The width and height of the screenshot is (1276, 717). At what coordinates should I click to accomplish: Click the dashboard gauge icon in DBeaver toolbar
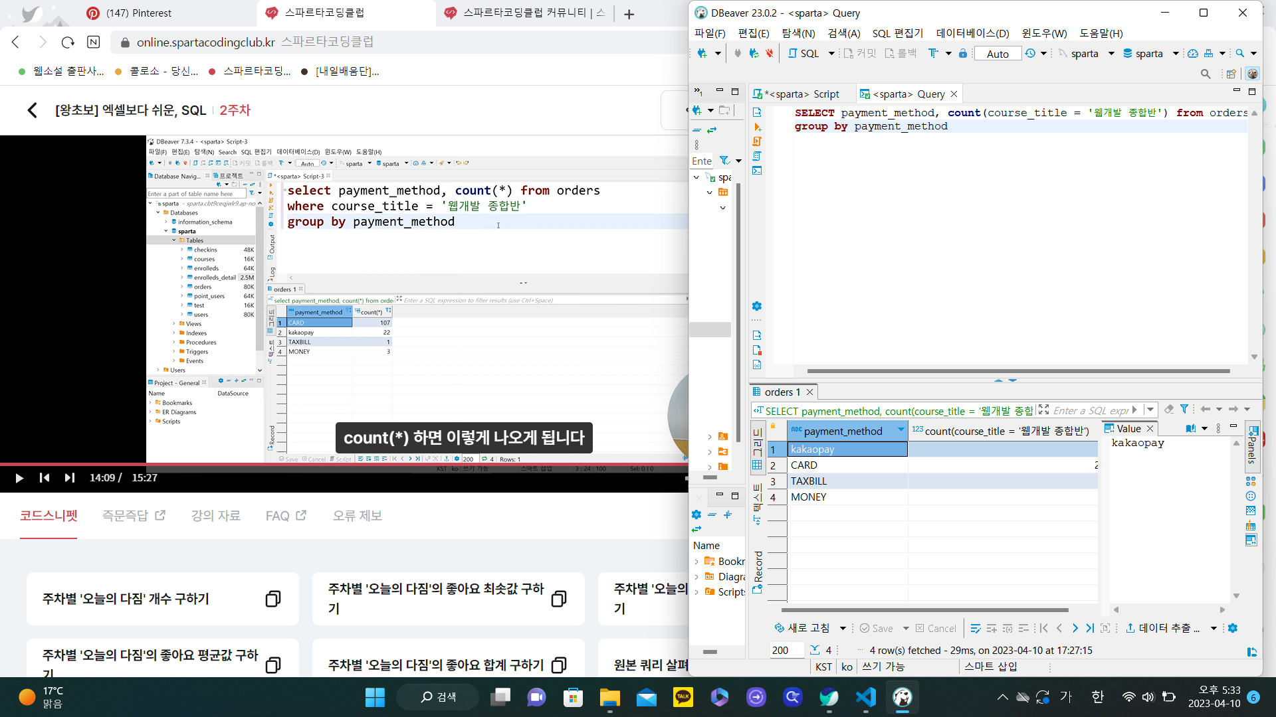[x=1193, y=53]
